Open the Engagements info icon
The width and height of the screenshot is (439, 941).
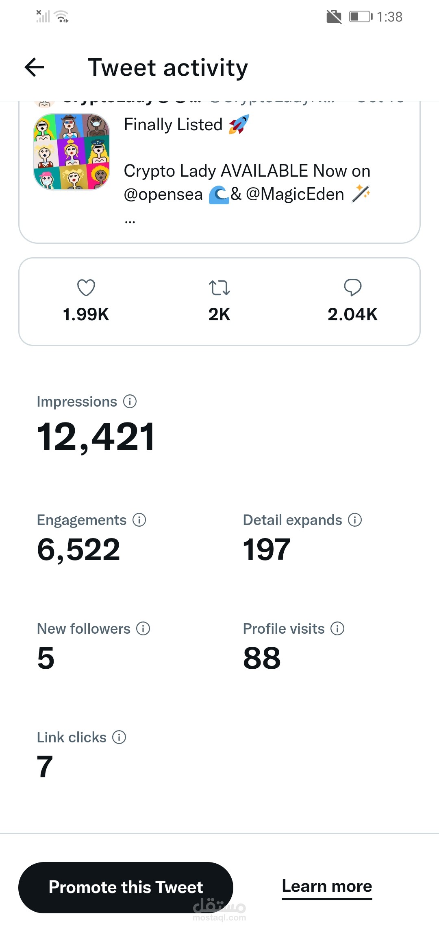[139, 520]
